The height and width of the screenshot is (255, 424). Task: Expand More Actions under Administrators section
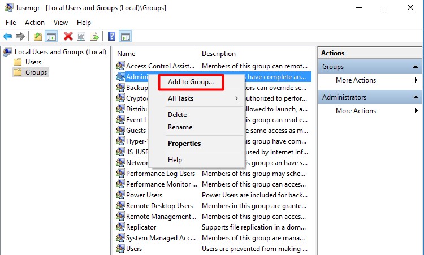pyautogui.click(x=356, y=111)
